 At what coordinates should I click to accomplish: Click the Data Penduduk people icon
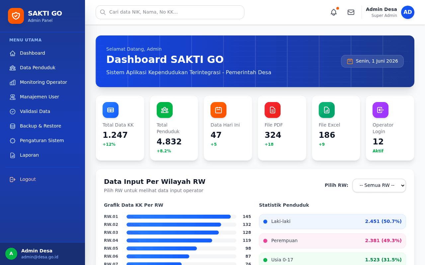pos(13,68)
